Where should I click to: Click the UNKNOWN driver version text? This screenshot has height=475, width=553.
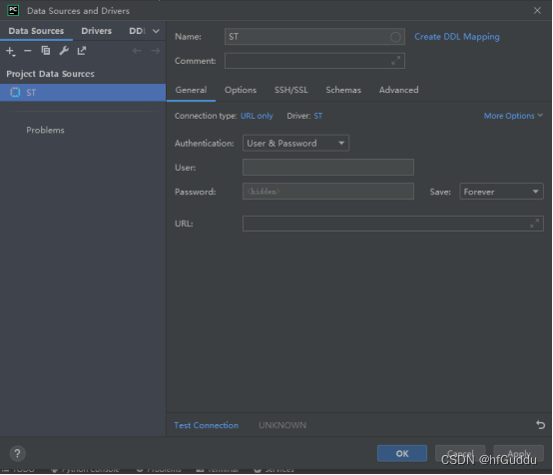point(282,425)
